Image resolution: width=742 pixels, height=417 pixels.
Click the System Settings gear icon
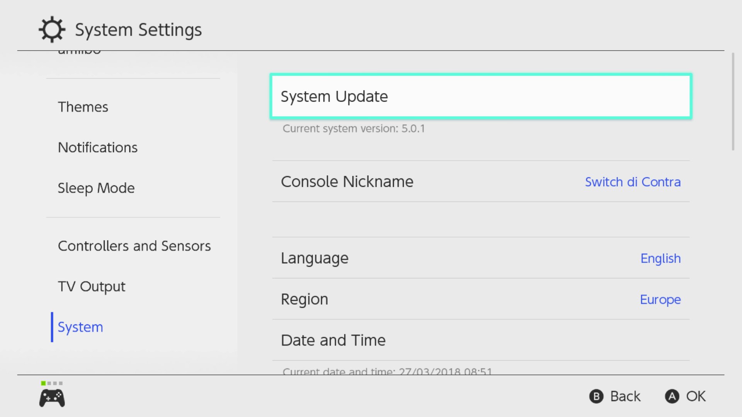[52, 29]
